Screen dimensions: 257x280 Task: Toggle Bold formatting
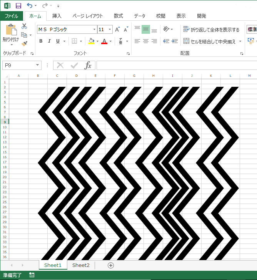pos(41,41)
